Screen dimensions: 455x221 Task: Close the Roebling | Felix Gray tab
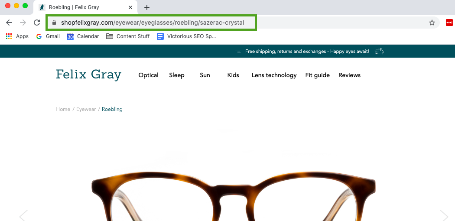pyautogui.click(x=130, y=7)
